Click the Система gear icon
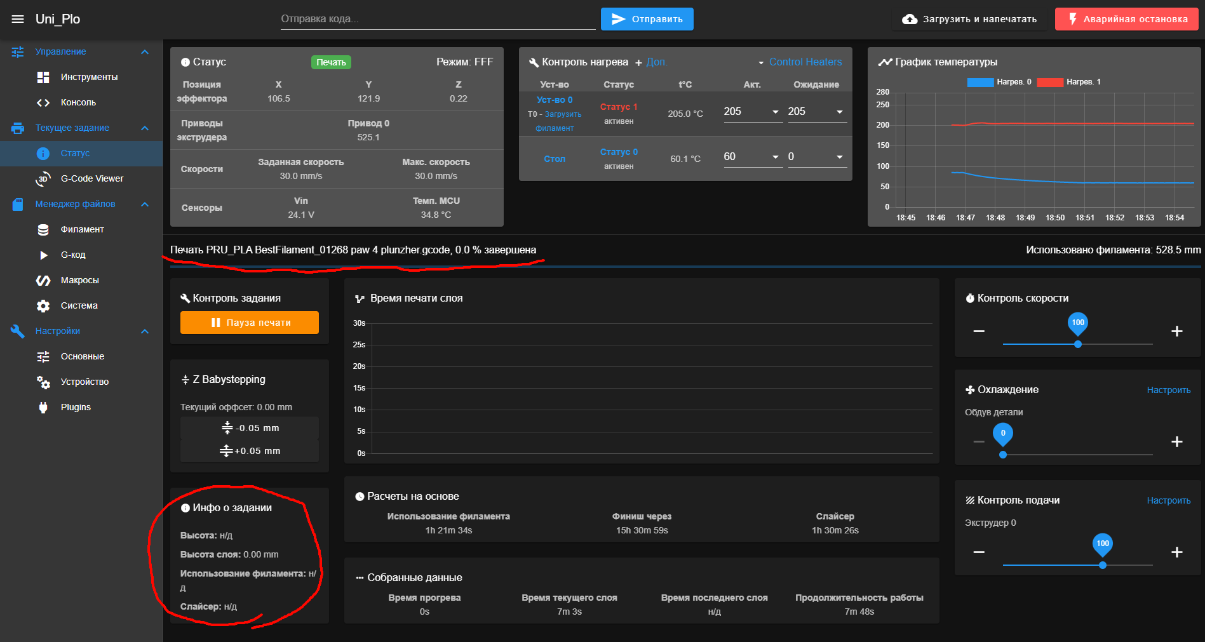Viewport: 1205px width, 642px height. (x=43, y=305)
